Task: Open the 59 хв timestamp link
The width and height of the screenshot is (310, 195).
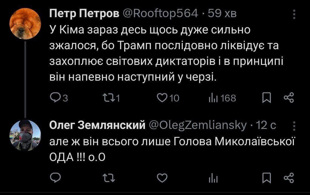Action: coord(222,13)
